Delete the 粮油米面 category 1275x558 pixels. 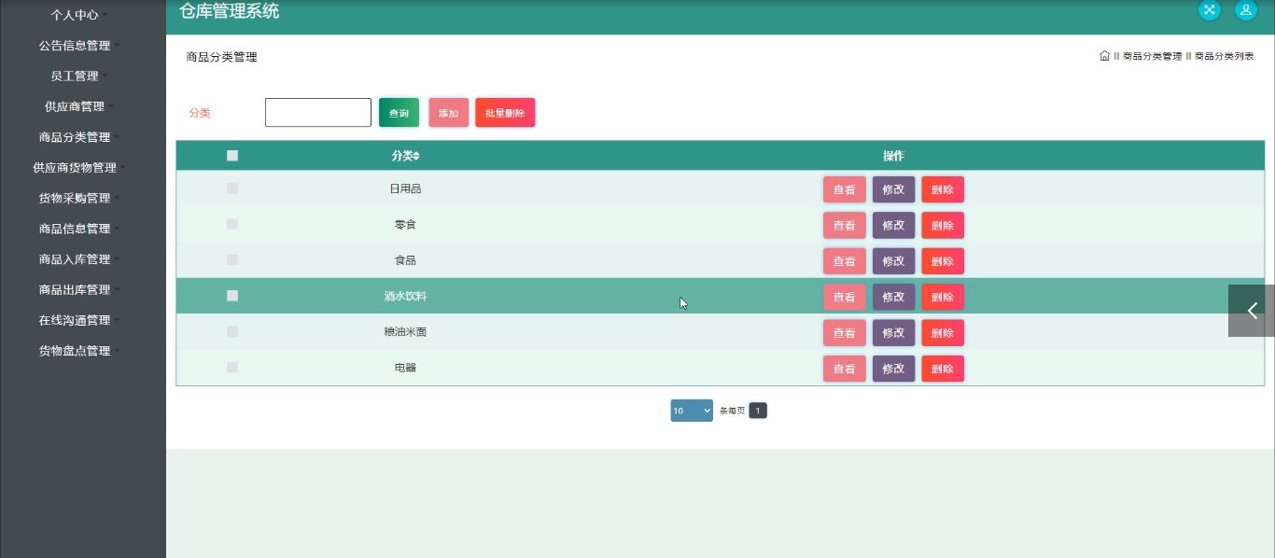943,332
